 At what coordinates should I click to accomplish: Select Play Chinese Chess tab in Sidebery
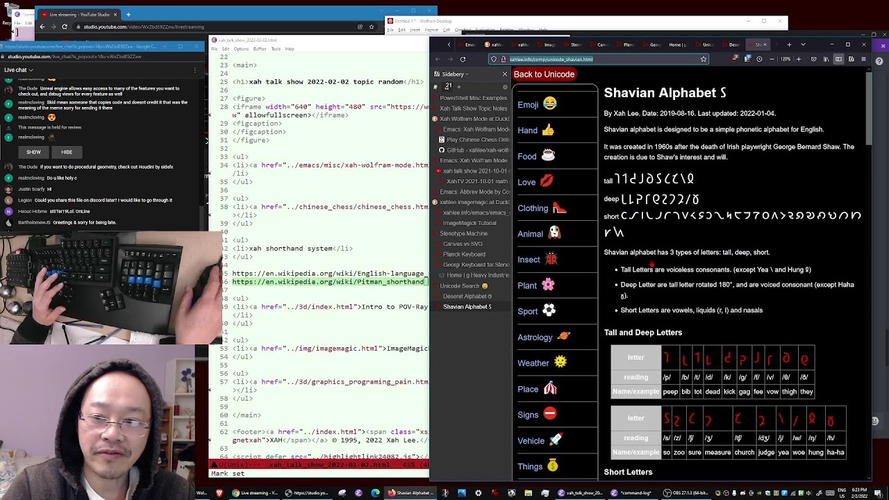(x=472, y=140)
